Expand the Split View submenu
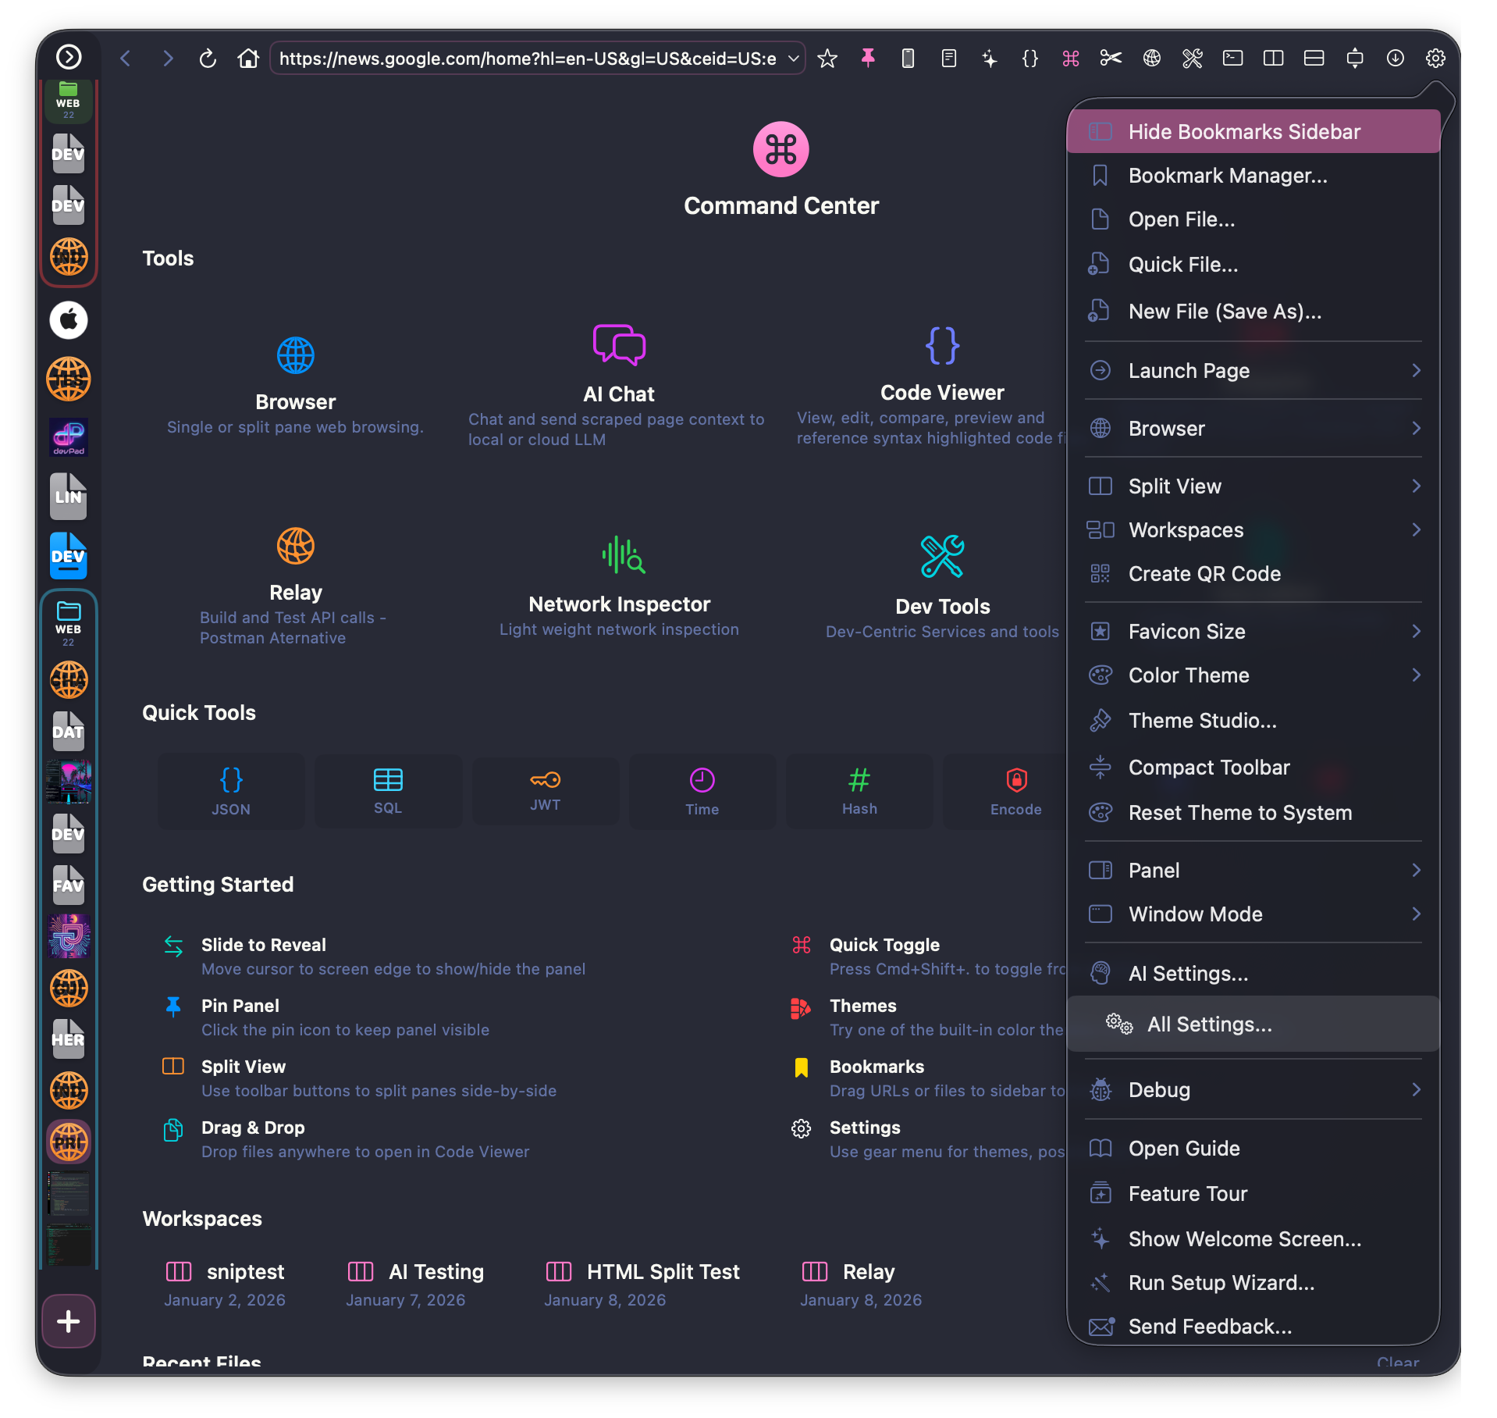Image resolution: width=1497 pixels, height=1418 pixels. pos(1252,486)
